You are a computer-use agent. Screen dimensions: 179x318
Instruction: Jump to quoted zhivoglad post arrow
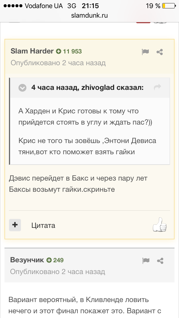[157, 87]
